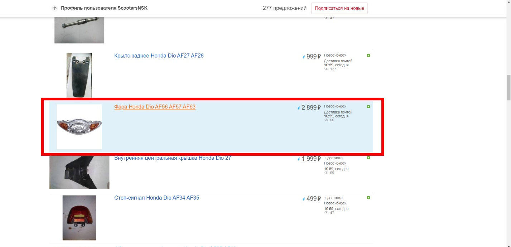
Task: Open the Внутренняя центральная крышка Honda Dio 27 listing
Action: click(x=173, y=158)
